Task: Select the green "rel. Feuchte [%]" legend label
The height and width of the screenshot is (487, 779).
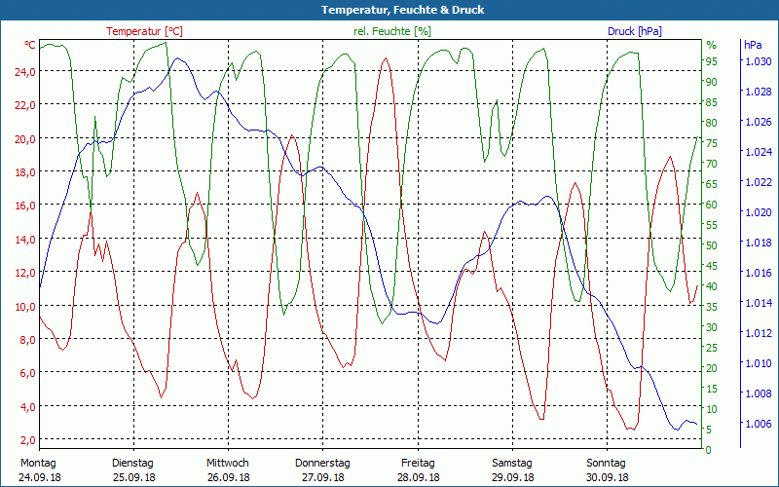Action: coord(392,31)
